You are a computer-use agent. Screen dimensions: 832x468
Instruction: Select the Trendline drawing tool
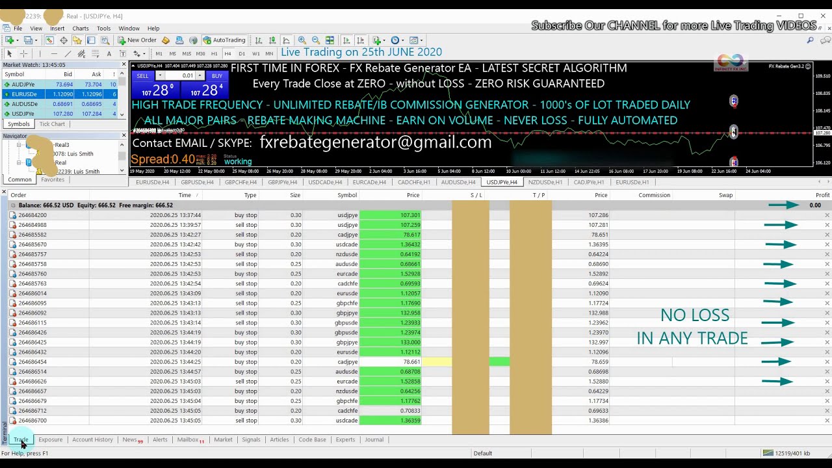[68, 54]
